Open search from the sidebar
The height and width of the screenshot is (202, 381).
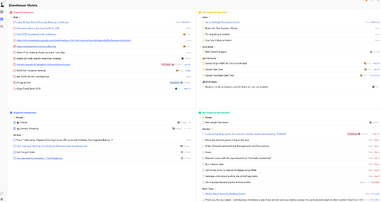pos(2,26)
